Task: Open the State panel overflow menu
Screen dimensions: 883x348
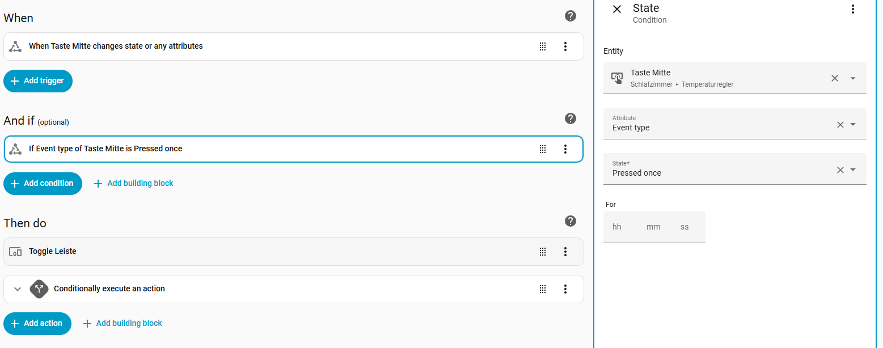Action: [852, 9]
